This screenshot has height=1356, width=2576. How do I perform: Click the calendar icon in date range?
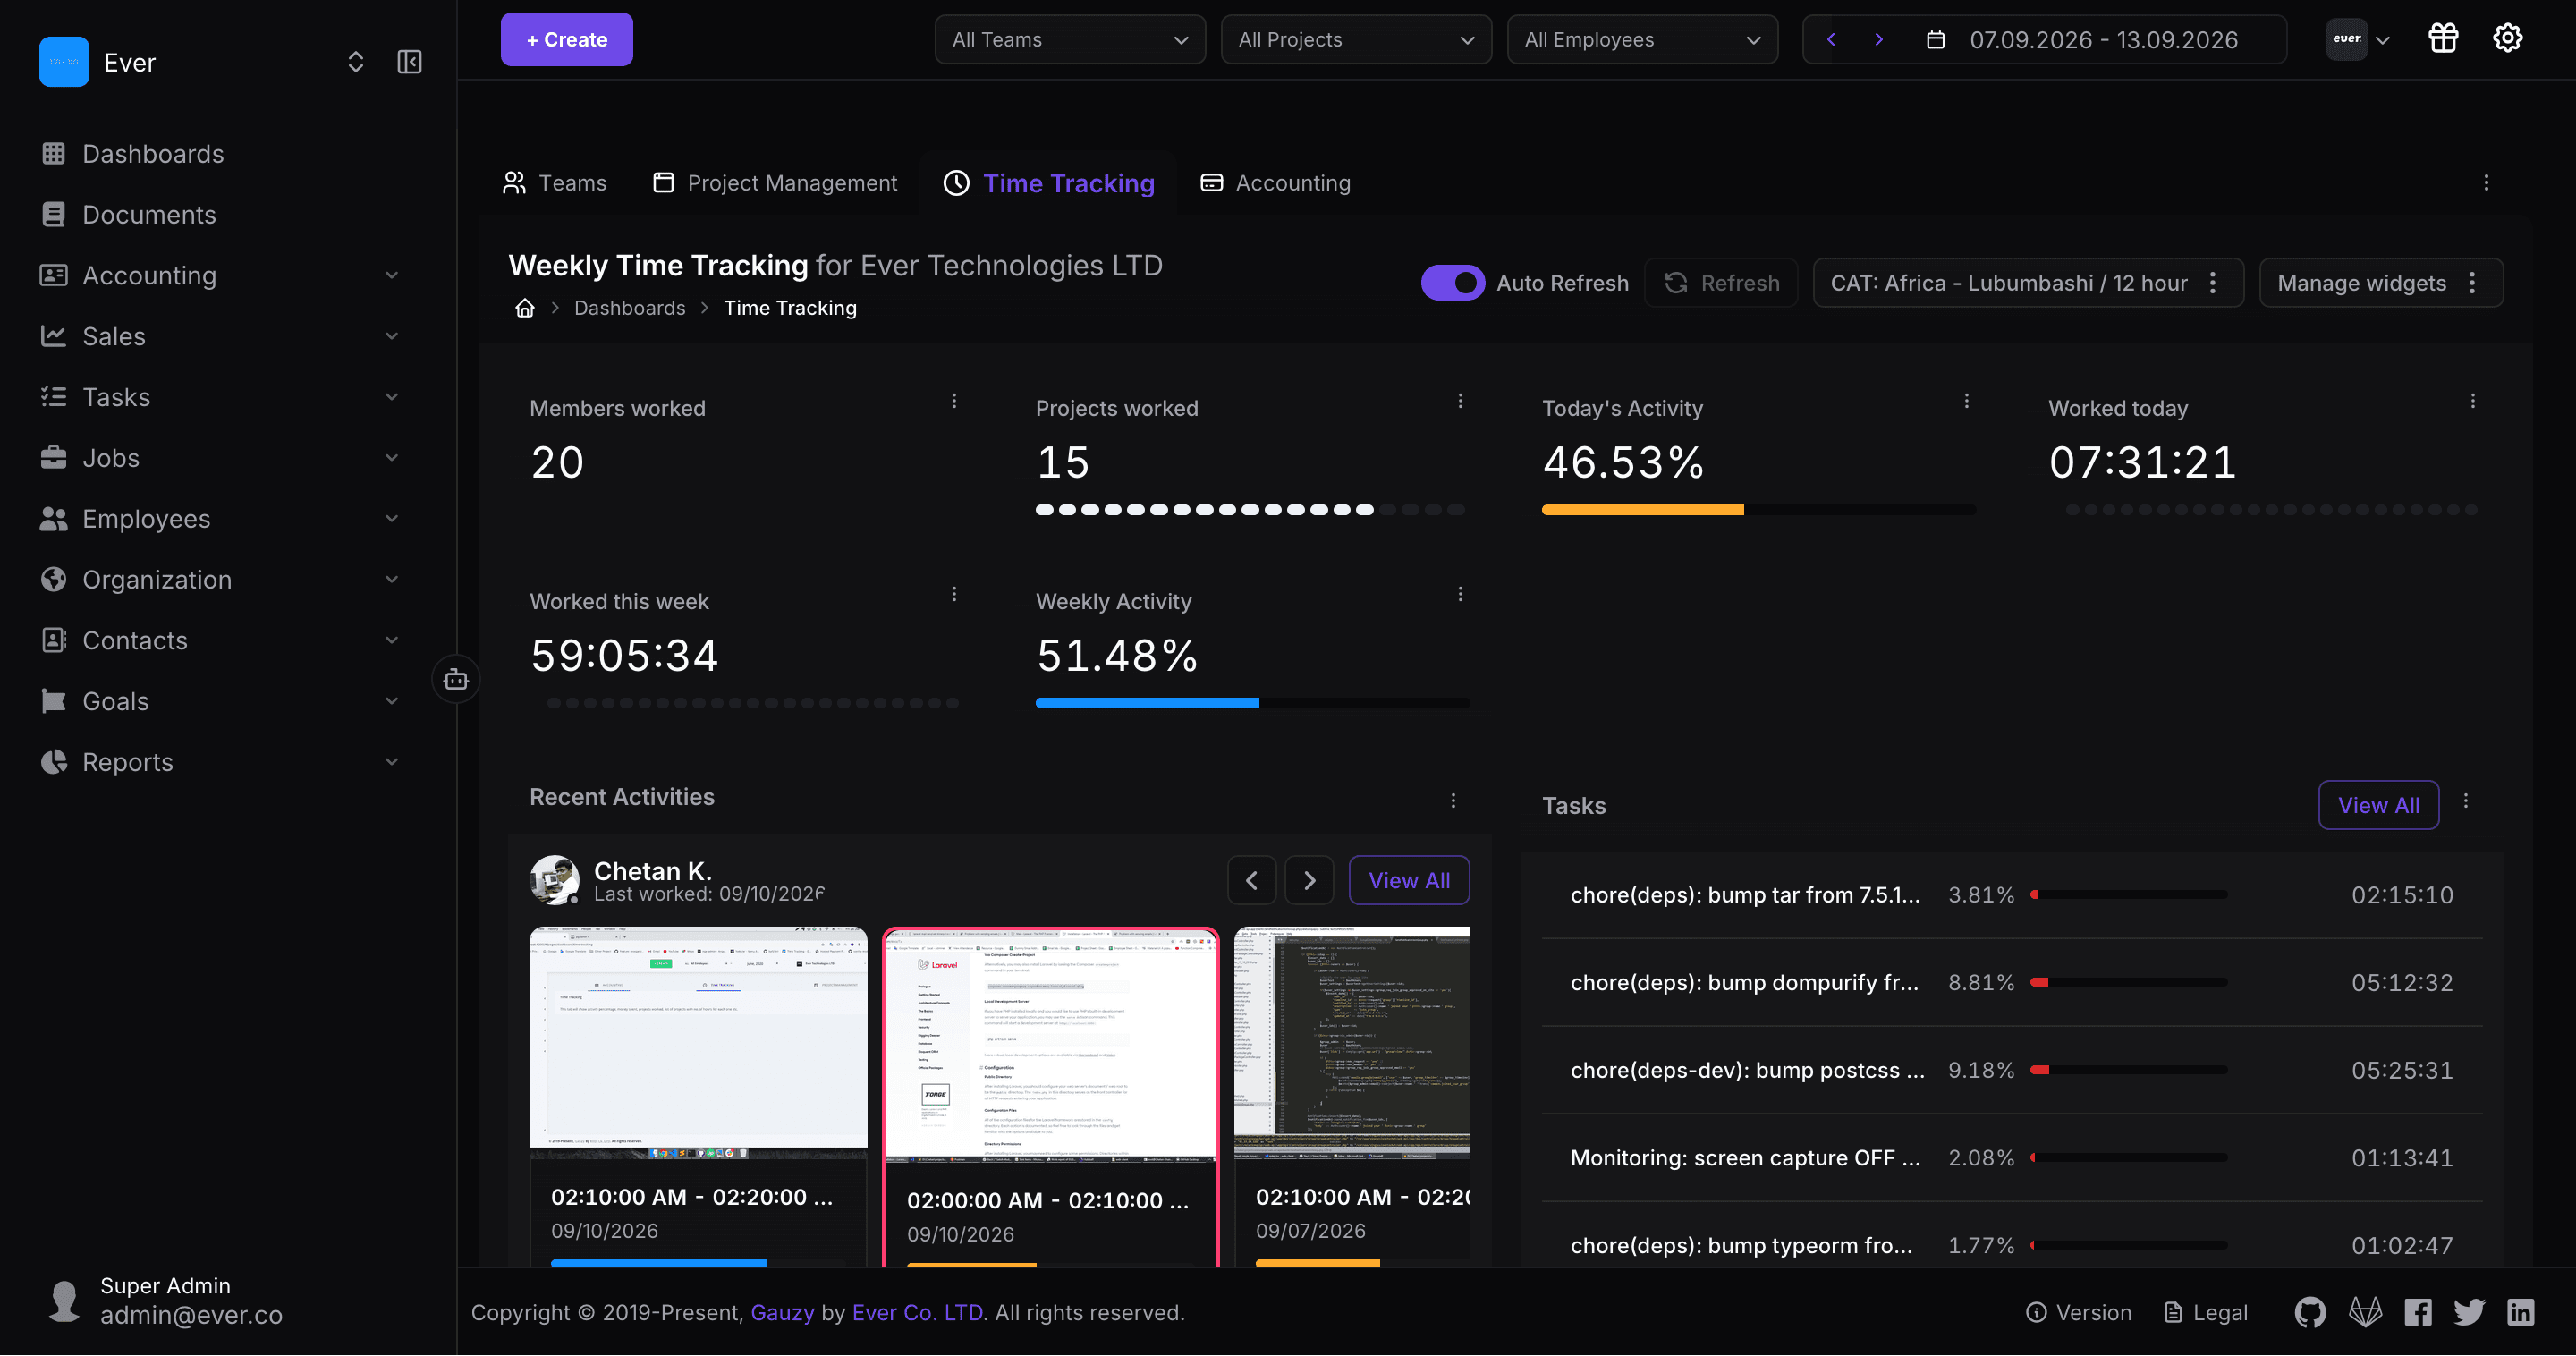coord(1935,40)
